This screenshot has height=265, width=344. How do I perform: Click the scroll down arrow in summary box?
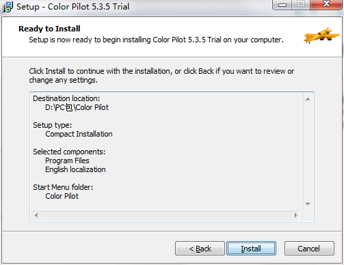(x=308, y=204)
